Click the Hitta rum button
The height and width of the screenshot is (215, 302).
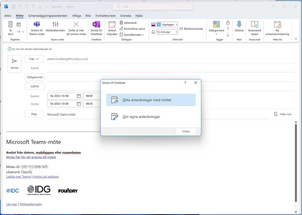click(283, 114)
